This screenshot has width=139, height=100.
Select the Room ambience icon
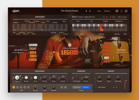pyautogui.click(x=86, y=77)
